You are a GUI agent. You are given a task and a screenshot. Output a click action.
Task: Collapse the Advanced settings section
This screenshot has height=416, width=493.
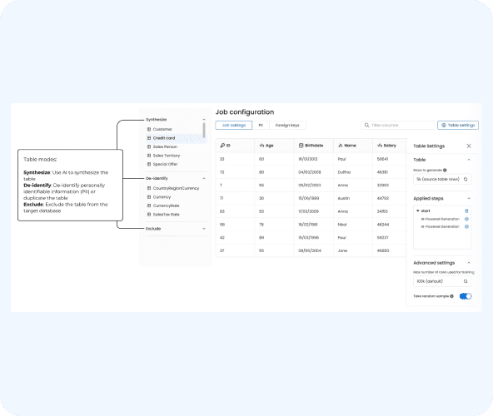click(x=469, y=263)
